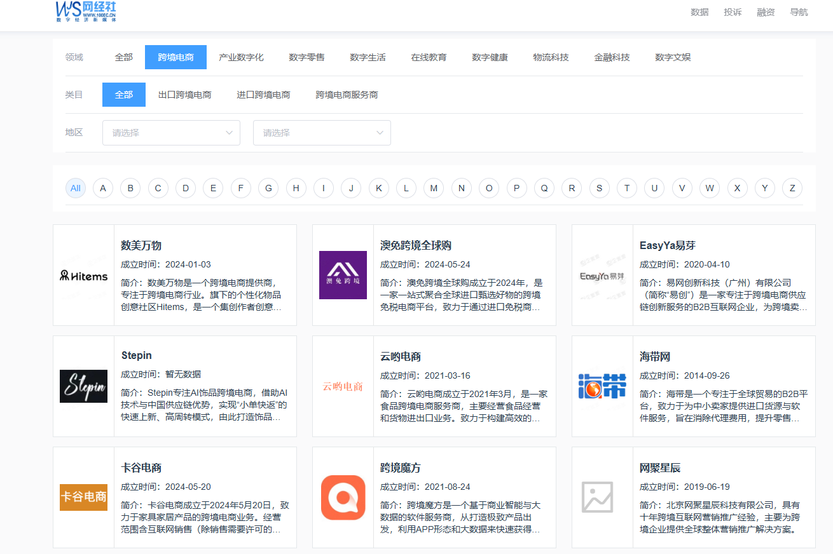Click the 成立时间:2014-09-26 text
The width and height of the screenshot is (833, 554).
(x=685, y=375)
